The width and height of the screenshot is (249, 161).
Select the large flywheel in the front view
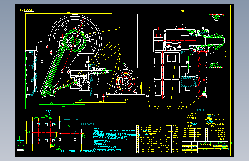point(75,41)
